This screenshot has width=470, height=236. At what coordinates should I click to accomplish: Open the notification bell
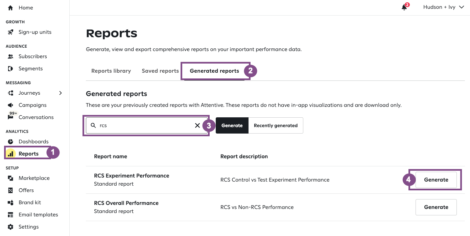[403, 7]
